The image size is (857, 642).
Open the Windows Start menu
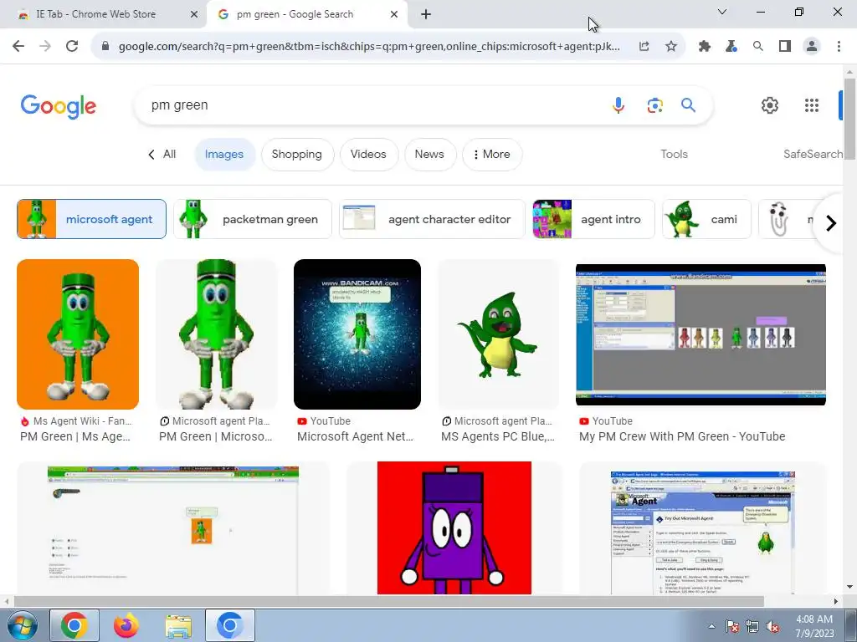[x=22, y=625]
